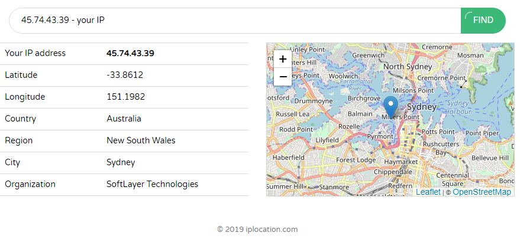Click the IP address search input field

coord(237,21)
